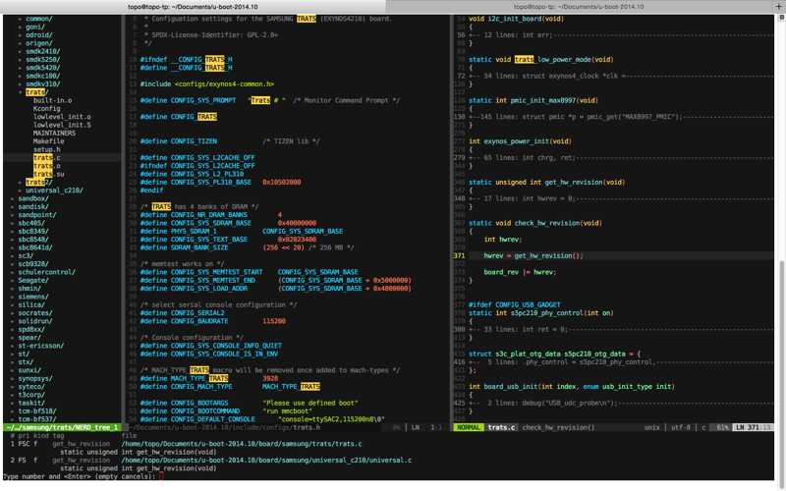786x491 pixels.
Task: Select the siemens/ folder
Action: (33, 297)
